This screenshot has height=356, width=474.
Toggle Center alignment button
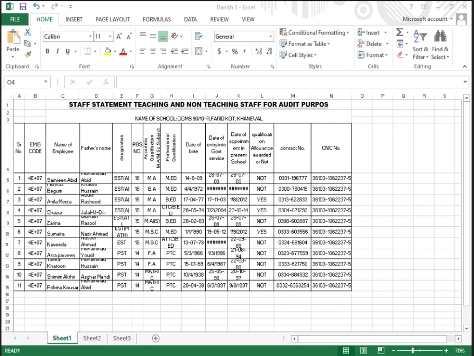point(153,51)
